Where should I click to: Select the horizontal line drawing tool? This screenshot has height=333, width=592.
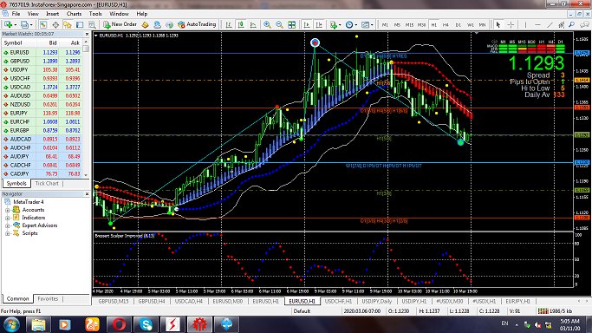[537, 24]
